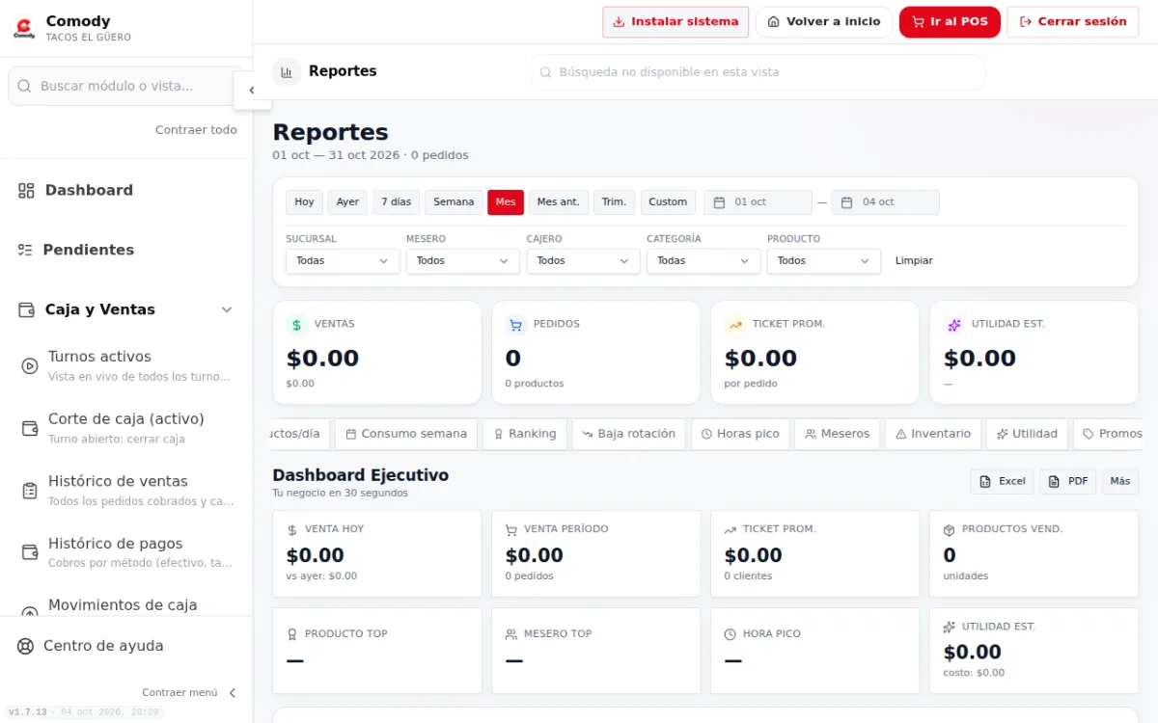Click the Turnos activos play icon
This screenshot has width=1158, height=723.
coord(30,365)
